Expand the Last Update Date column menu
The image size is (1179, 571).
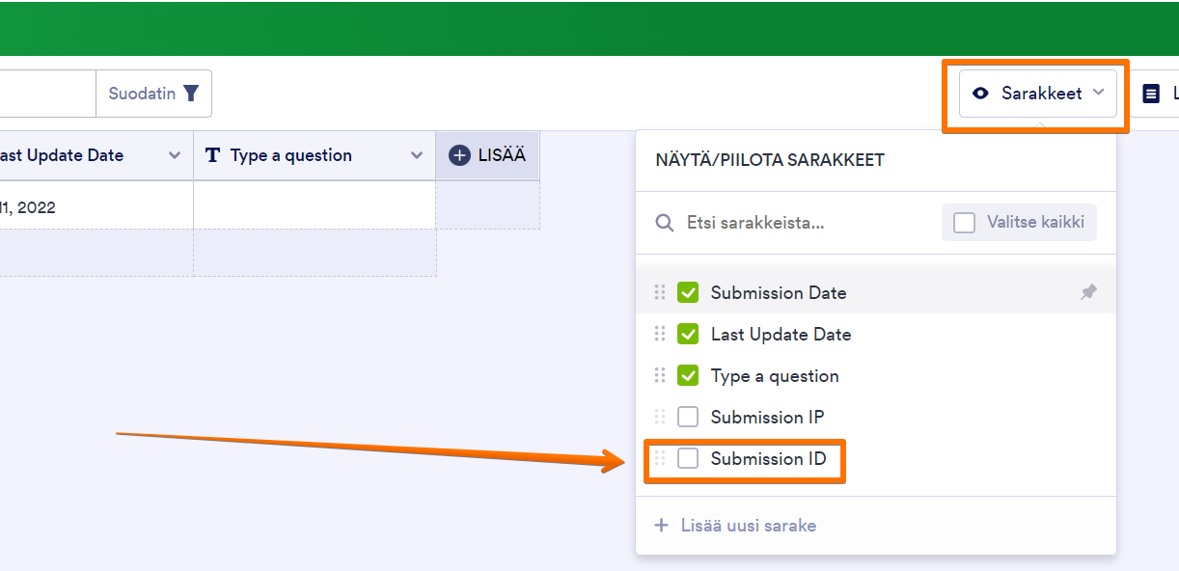(175, 155)
